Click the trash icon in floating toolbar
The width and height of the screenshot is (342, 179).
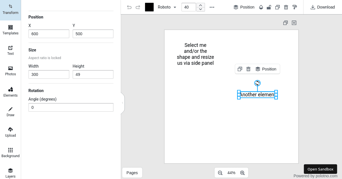point(249,69)
